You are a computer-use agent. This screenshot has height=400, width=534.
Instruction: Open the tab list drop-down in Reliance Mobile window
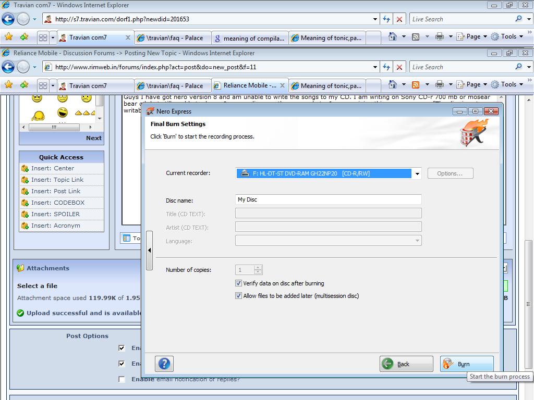coord(53,85)
